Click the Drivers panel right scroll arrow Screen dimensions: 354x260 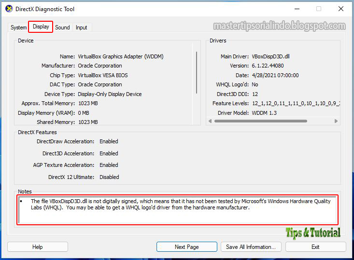point(336,121)
